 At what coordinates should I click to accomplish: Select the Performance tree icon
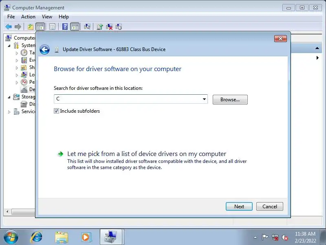click(24, 82)
